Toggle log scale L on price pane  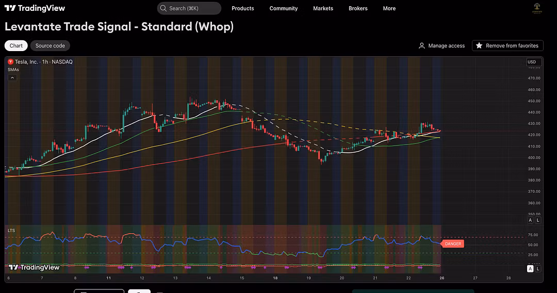[x=538, y=220]
